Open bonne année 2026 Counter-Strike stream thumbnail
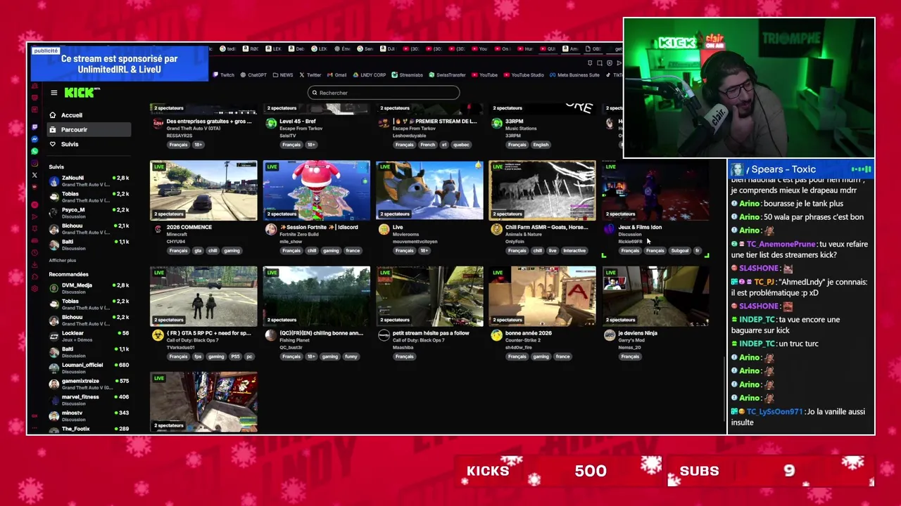 pyautogui.click(x=542, y=297)
